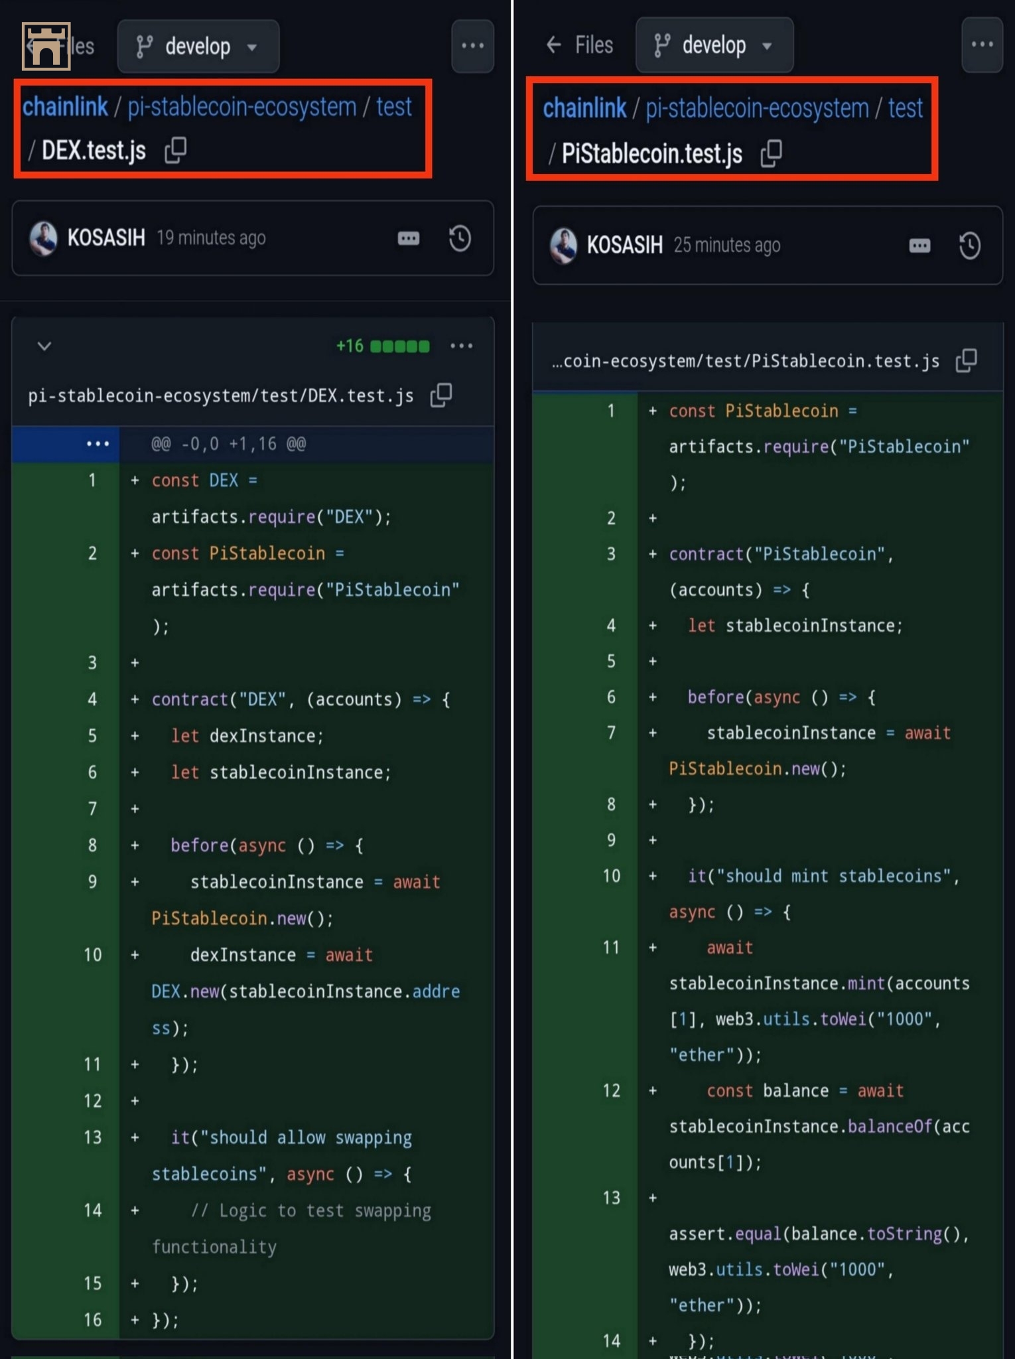Open chainlink link in left breadcrumb

click(x=65, y=106)
